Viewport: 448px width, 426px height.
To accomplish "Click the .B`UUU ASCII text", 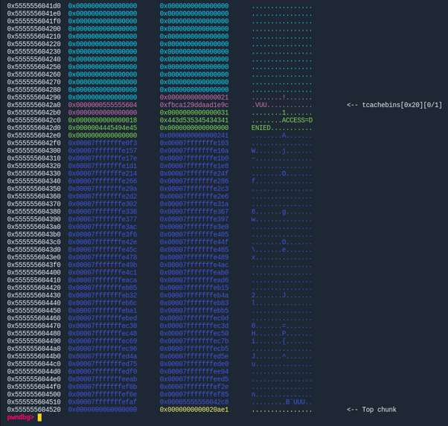I will 293,402.
